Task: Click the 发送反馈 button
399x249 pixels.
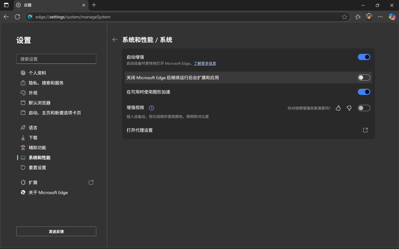Action: click(x=56, y=231)
